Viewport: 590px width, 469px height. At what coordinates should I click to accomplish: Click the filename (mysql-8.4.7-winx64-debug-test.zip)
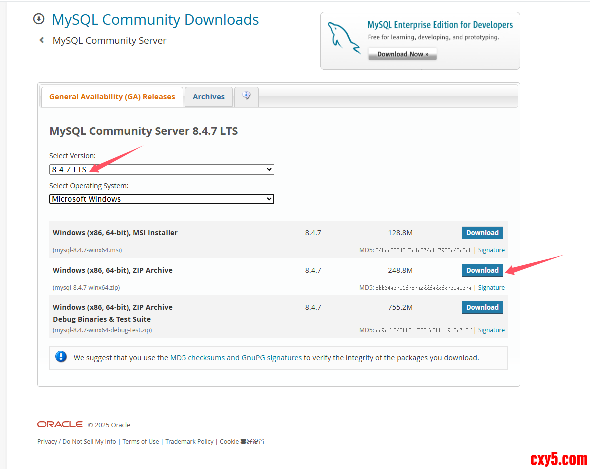point(102,330)
